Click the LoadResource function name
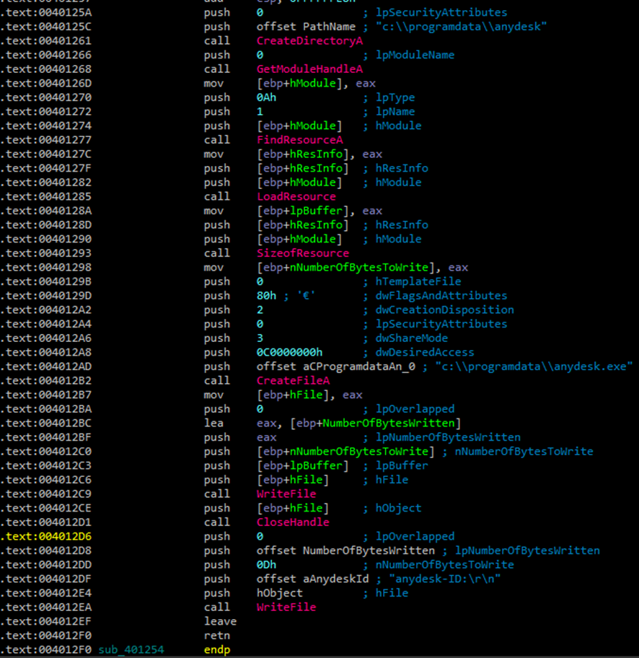This screenshot has width=639, height=658. (296, 196)
